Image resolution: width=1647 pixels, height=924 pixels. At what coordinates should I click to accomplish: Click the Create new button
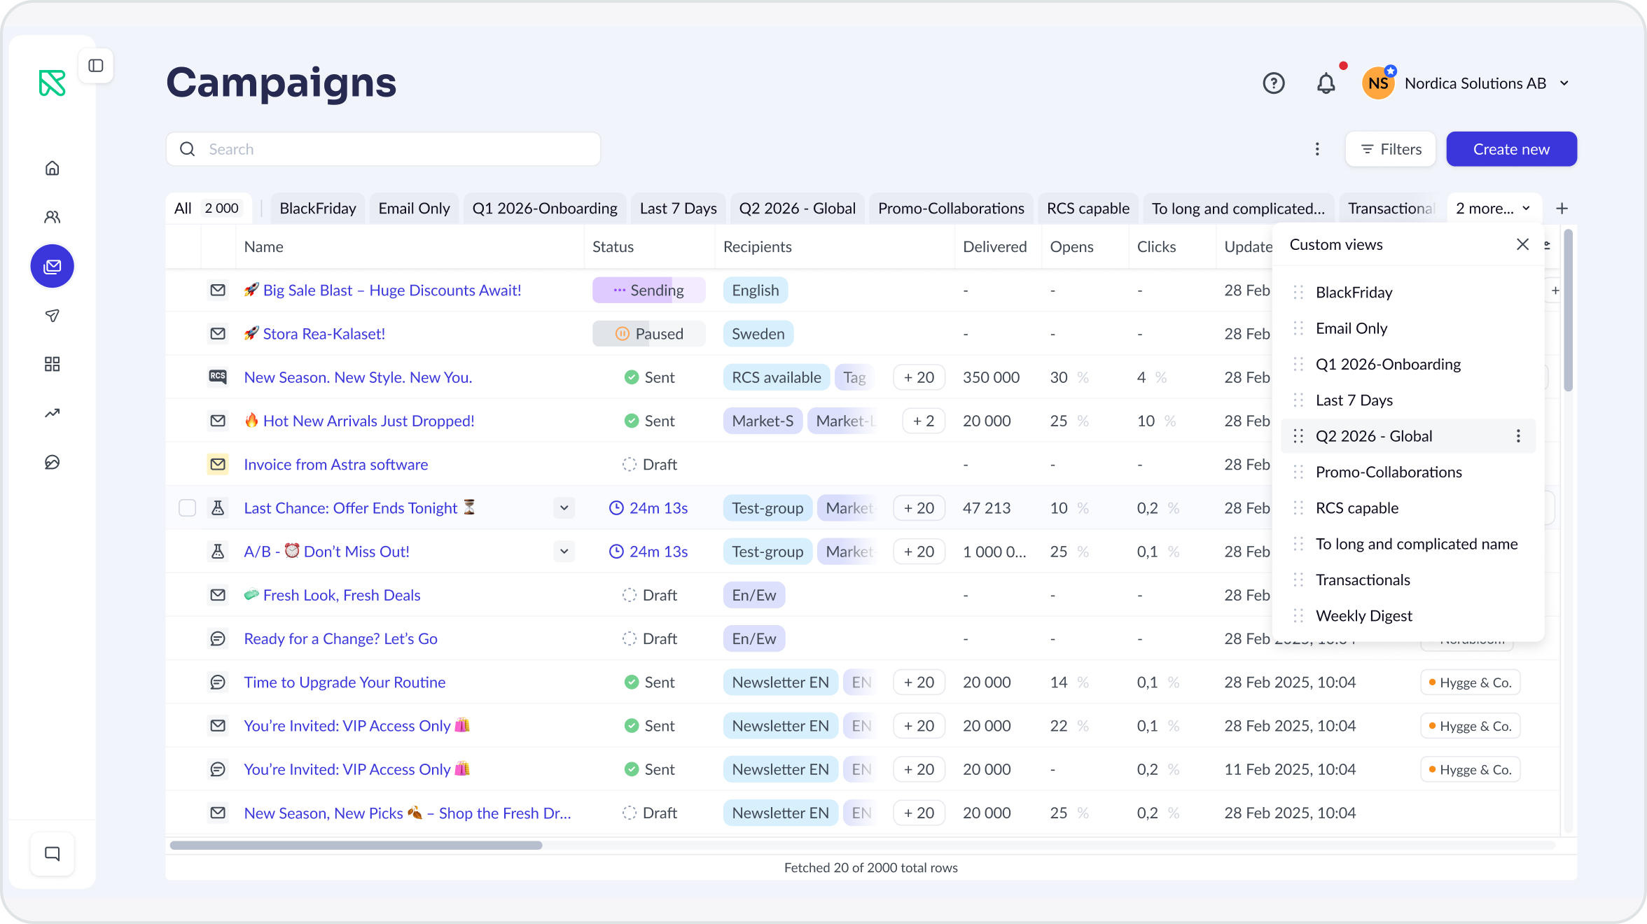1511,149
